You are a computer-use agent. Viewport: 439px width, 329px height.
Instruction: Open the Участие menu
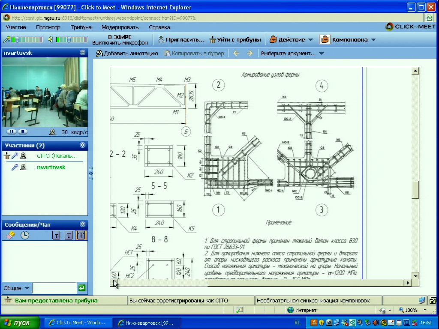click(16, 27)
